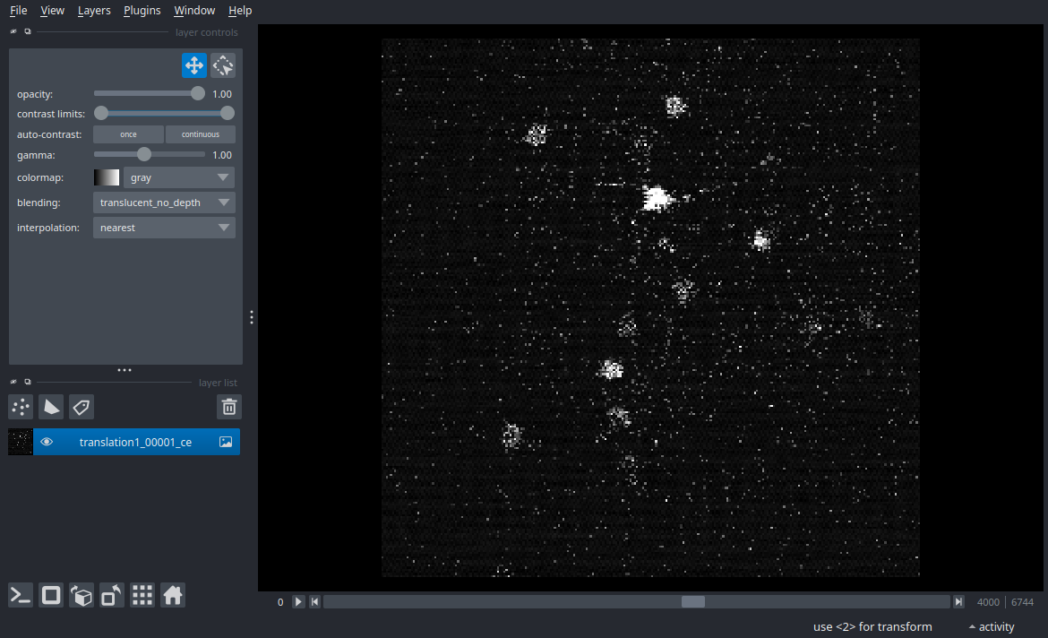Adjust the gamma slider
Screen dimensions: 1048x638
click(x=143, y=154)
